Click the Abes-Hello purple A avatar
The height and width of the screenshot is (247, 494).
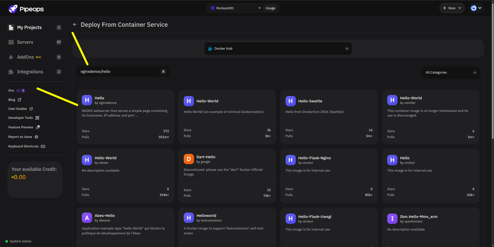[x=87, y=218]
